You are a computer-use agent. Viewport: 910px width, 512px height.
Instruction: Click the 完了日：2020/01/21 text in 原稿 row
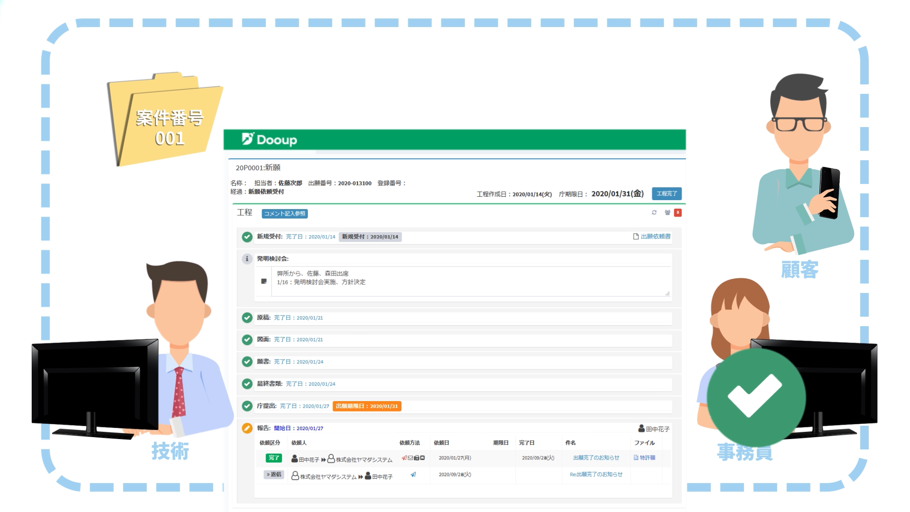click(299, 318)
